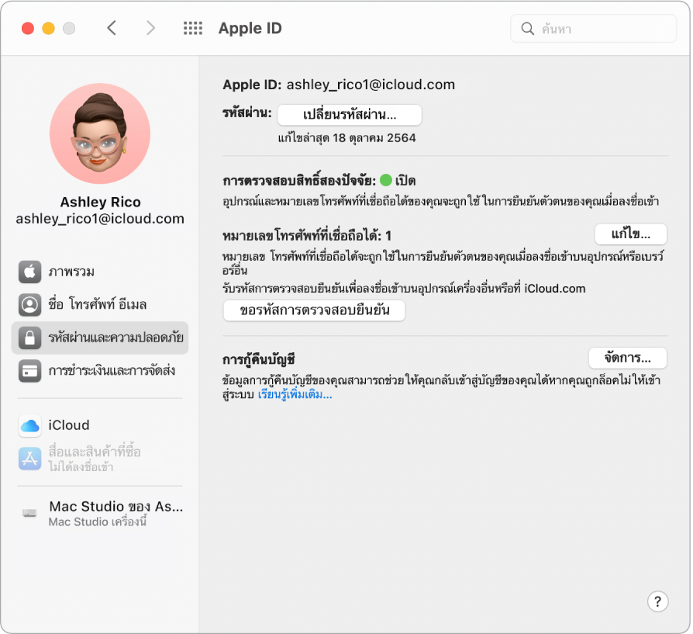Go forward with the right chevron arrow
Viewport: 693px width, 634px height.
pos(150,28)
